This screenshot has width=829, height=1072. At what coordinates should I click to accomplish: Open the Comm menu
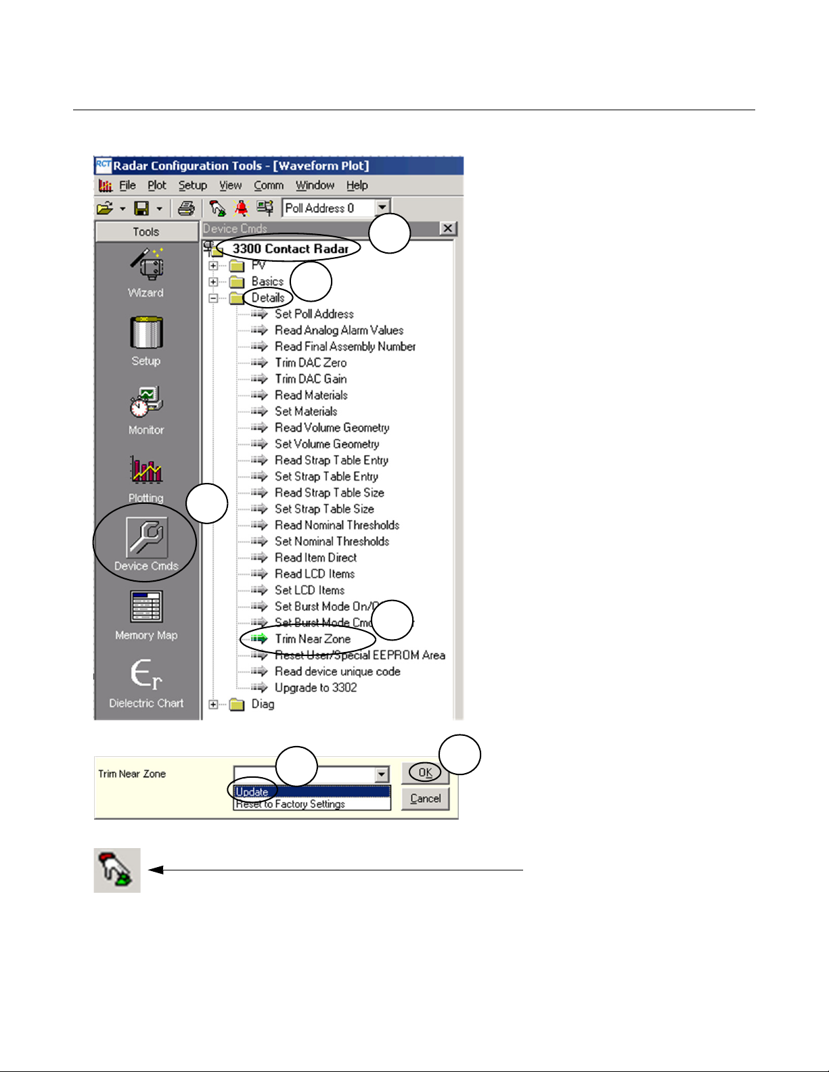[269, 185]
